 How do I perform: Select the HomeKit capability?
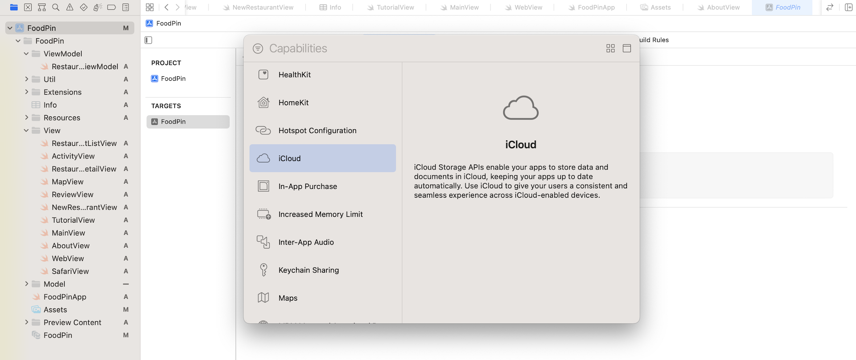[323, 103]
